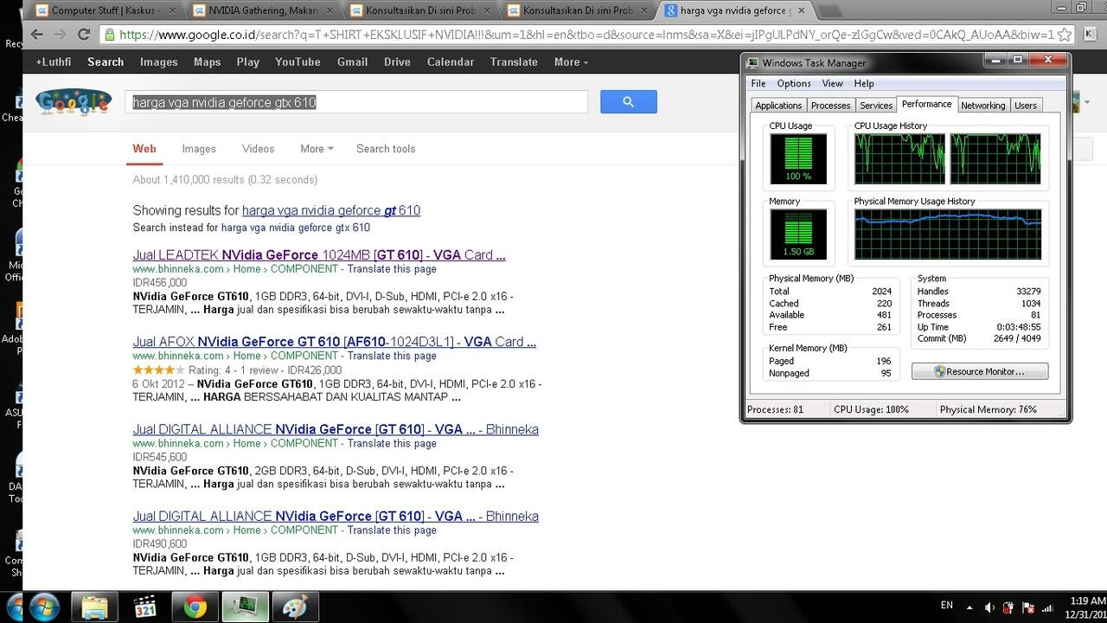Open the Options menu in Task Manager
The image size is (1107, 623).
794,84
